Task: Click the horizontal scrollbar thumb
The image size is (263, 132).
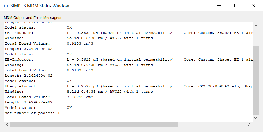Action: [x=94, y=124]
